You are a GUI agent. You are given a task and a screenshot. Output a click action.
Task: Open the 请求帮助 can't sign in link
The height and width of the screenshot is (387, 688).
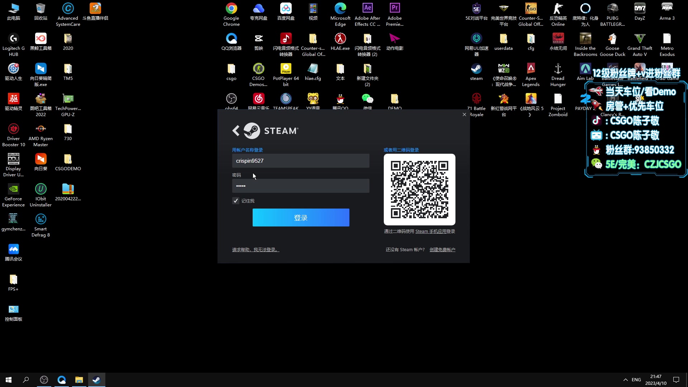tap(255, 250)
